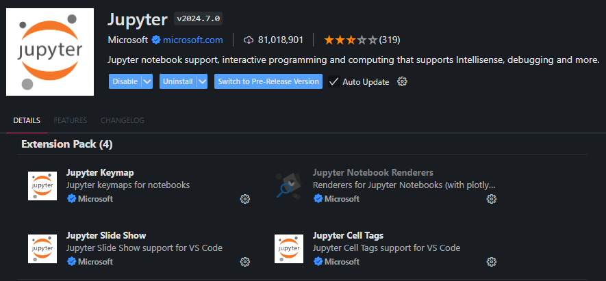Click verified badge under Jupyter Slide Show
606x281 pixels.
coord(71,262)
